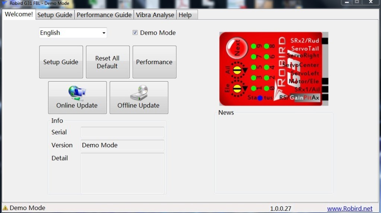Click the green LED labeled 2

(267, 78)
